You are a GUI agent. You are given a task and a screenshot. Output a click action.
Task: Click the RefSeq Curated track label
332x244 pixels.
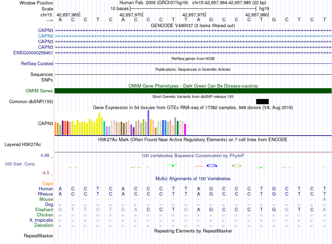[37, 63]
